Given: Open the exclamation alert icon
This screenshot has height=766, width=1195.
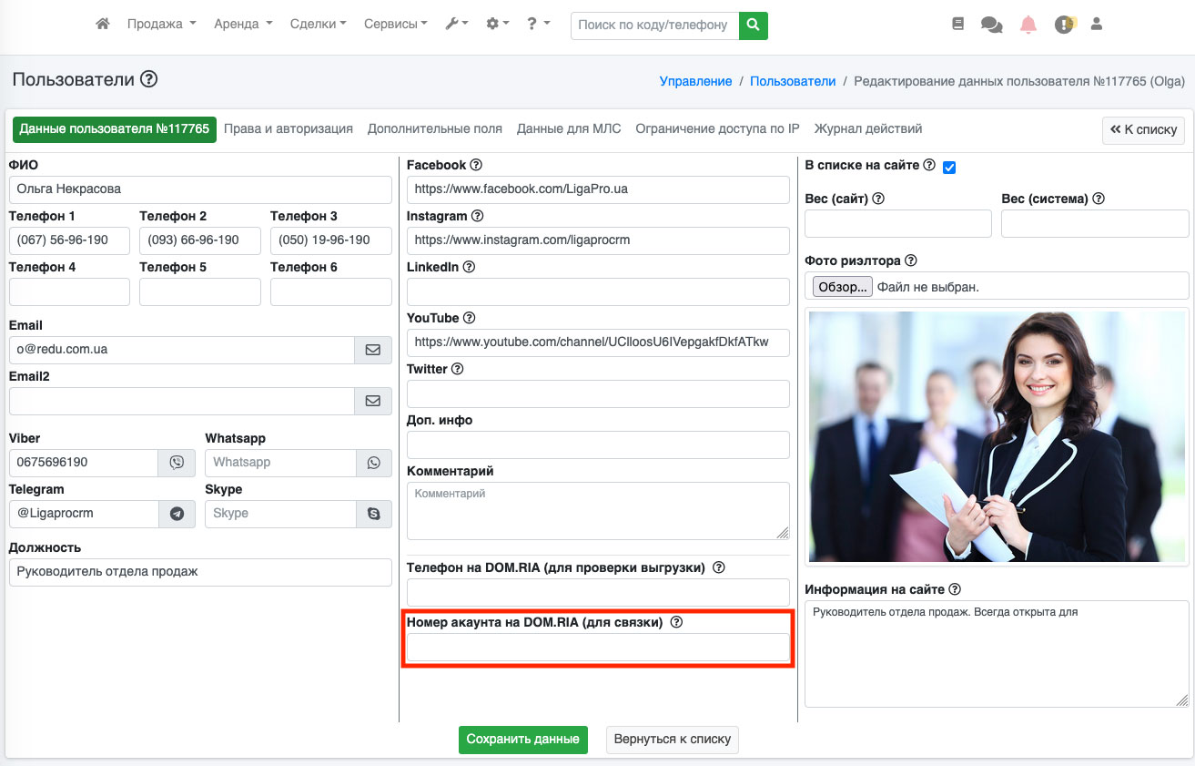Looking at the screenshot, I should point(1064,25).
